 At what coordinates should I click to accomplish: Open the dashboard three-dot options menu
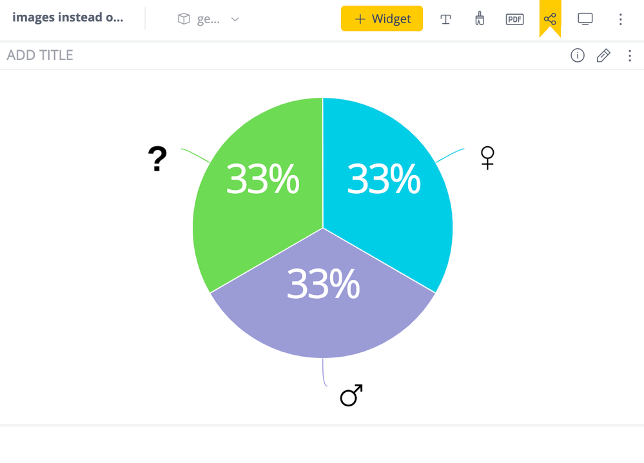coord(621,19)
